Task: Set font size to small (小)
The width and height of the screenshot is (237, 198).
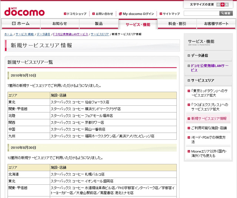Action: coord(218,4)
